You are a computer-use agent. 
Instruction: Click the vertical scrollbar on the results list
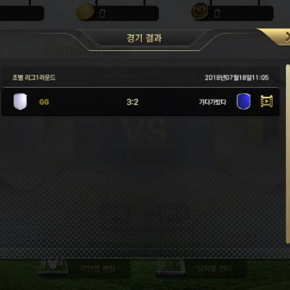(x=288, y=154)
